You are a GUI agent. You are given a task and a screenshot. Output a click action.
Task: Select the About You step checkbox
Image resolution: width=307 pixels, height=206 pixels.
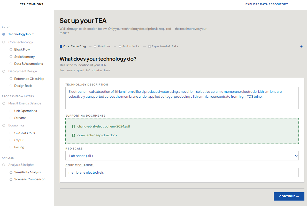(x=95, y=47)
